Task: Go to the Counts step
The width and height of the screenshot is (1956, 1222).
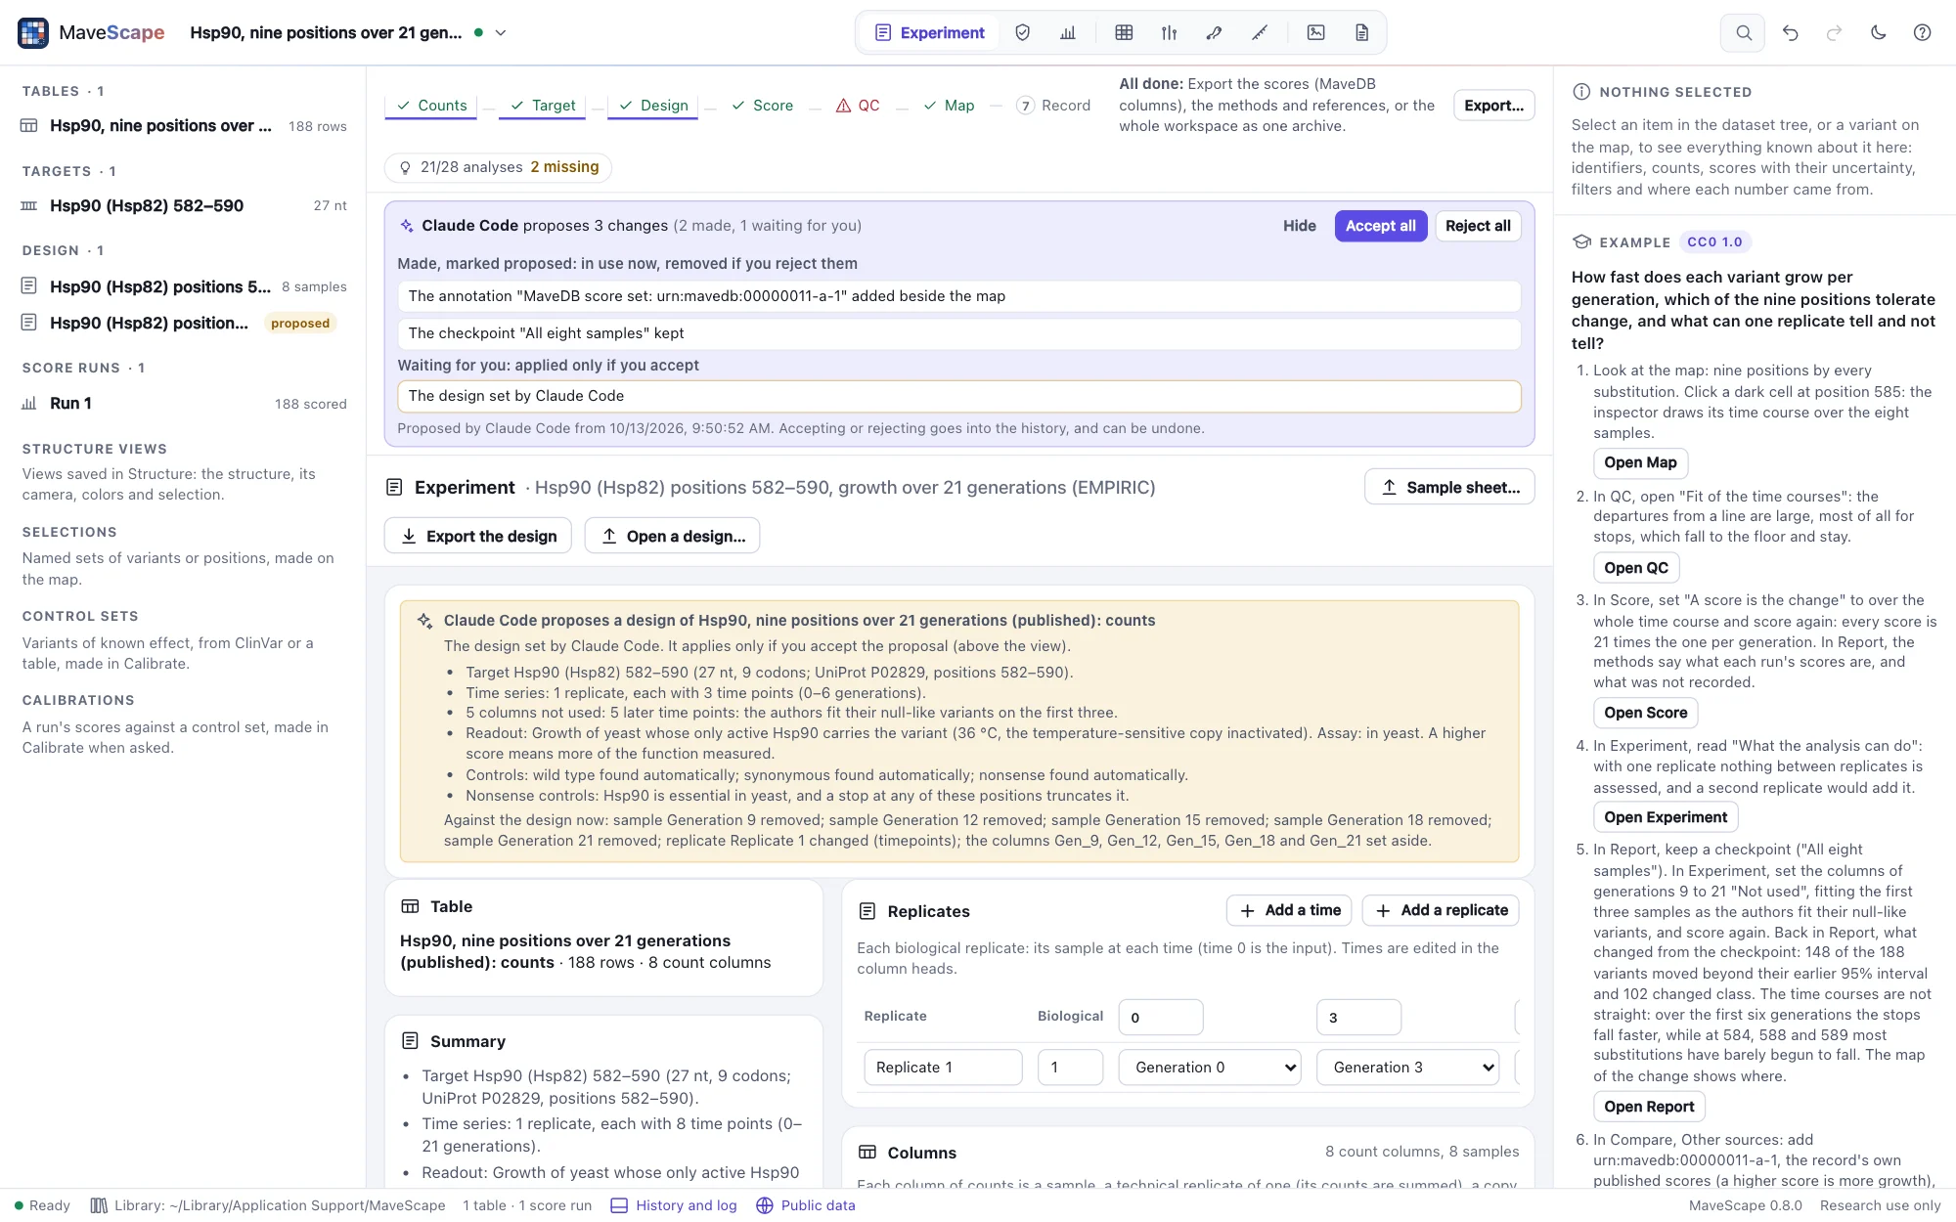Action: click(431, 105)
